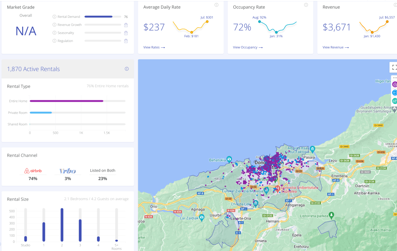The width and height of the screenshot is (397, 251).
Task: Click the Regulation lock icon
Action: tap(126, 41)
